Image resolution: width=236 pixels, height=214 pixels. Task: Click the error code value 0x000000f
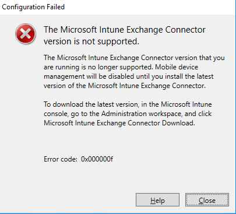97,159
